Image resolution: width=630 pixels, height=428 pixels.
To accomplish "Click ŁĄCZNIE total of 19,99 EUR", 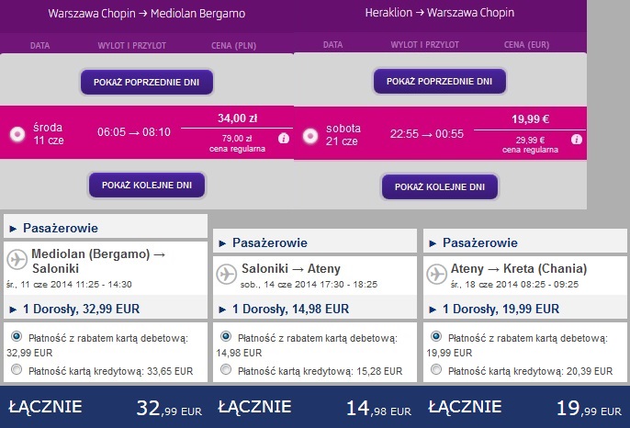I will (x=524, y=408).
